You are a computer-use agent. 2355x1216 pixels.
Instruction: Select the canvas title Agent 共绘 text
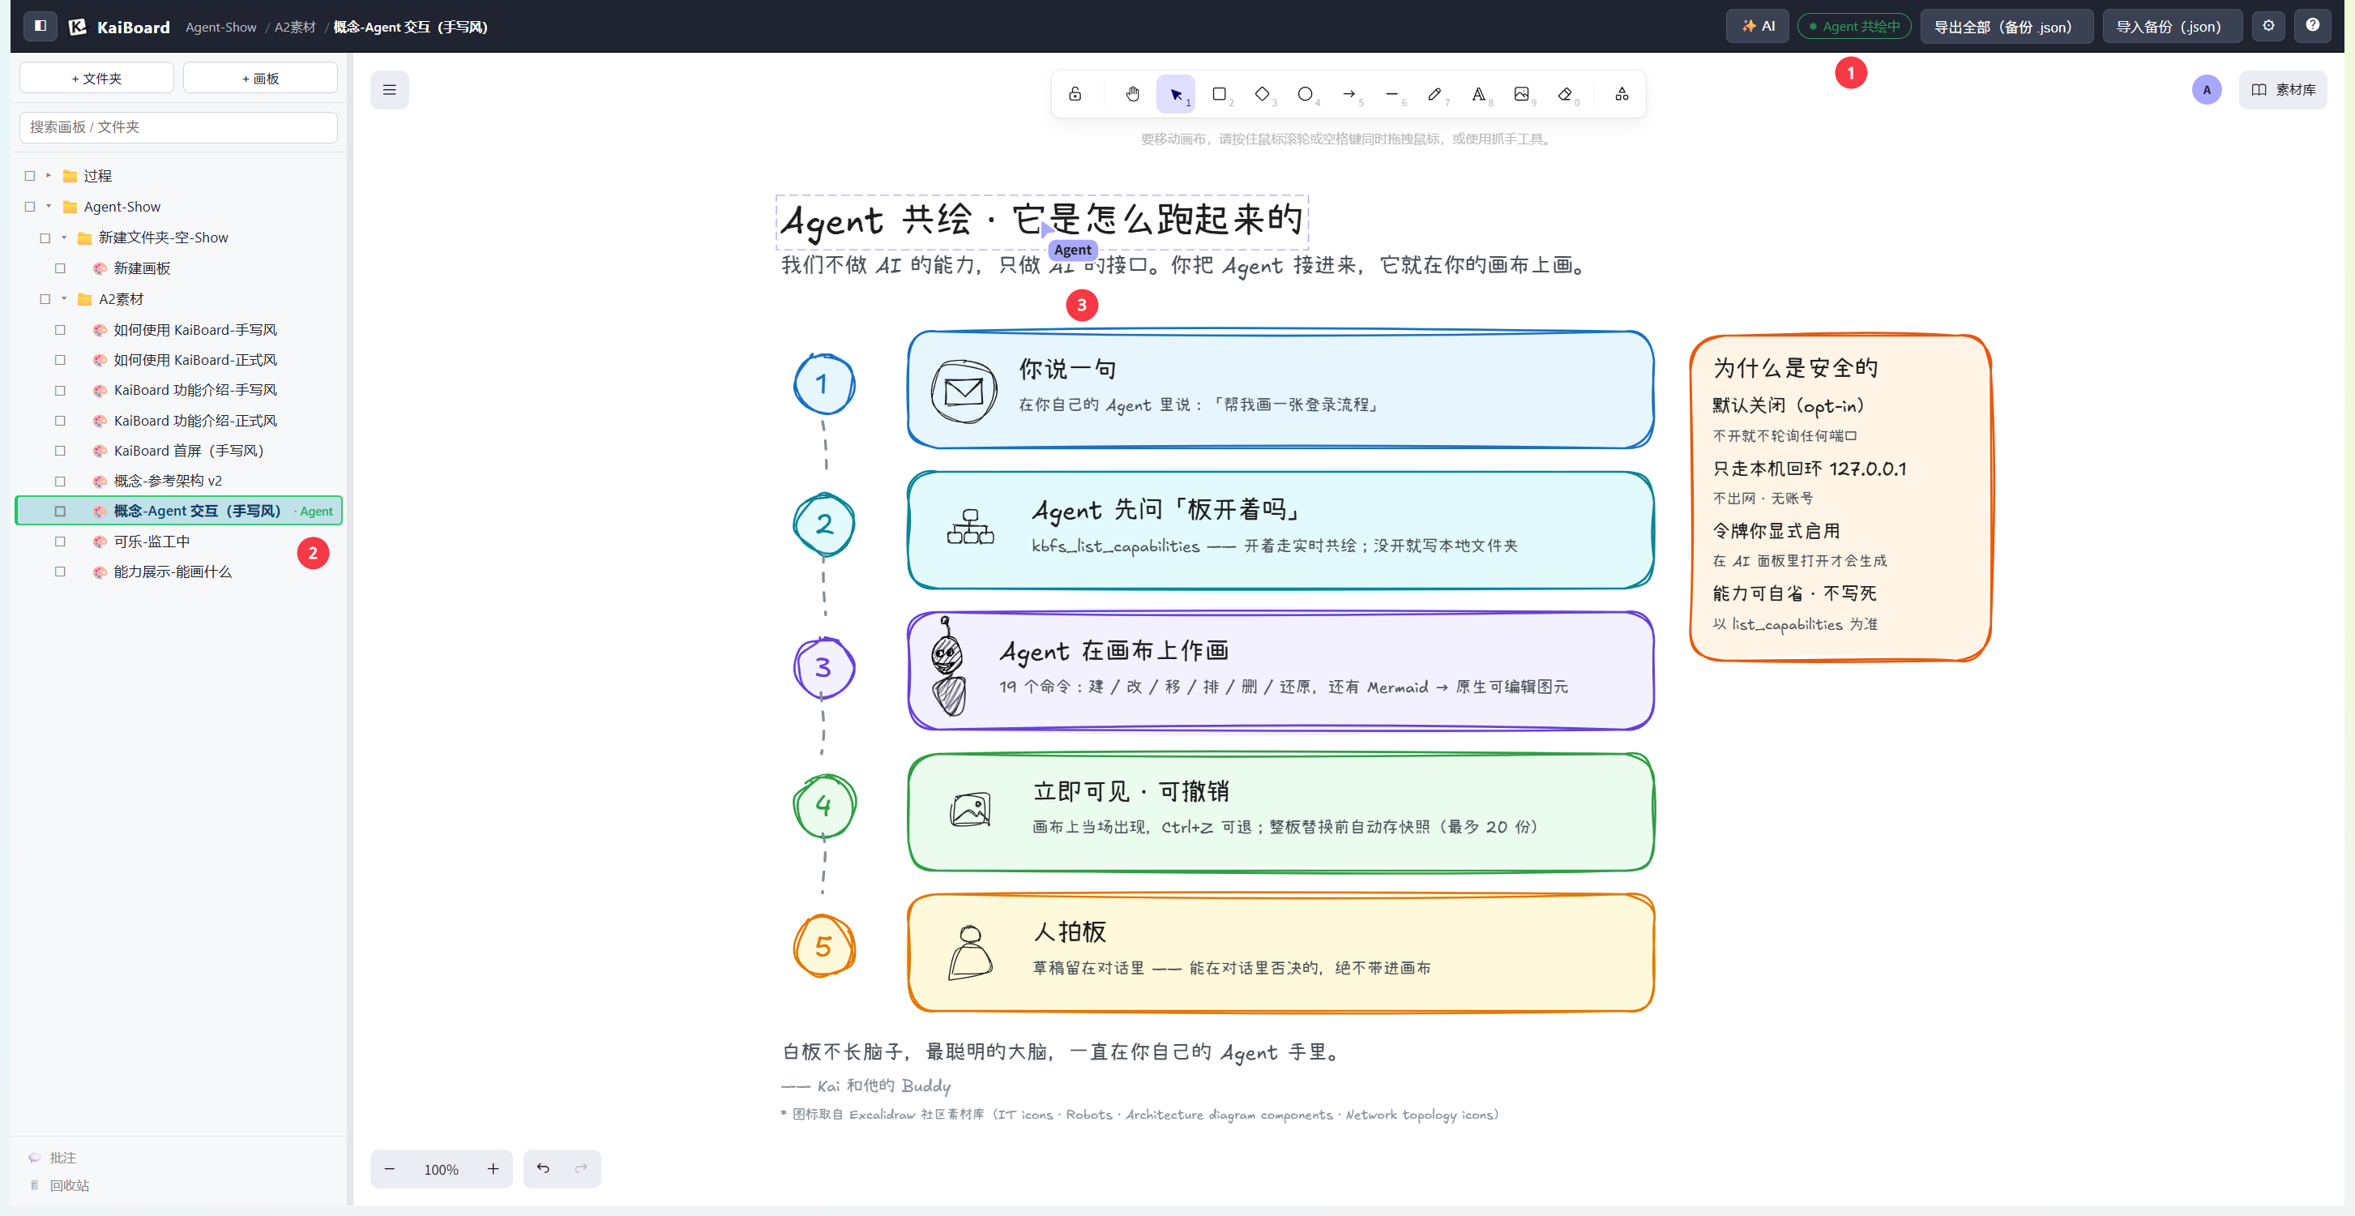pyautogui.click(x=1042, y=221)
